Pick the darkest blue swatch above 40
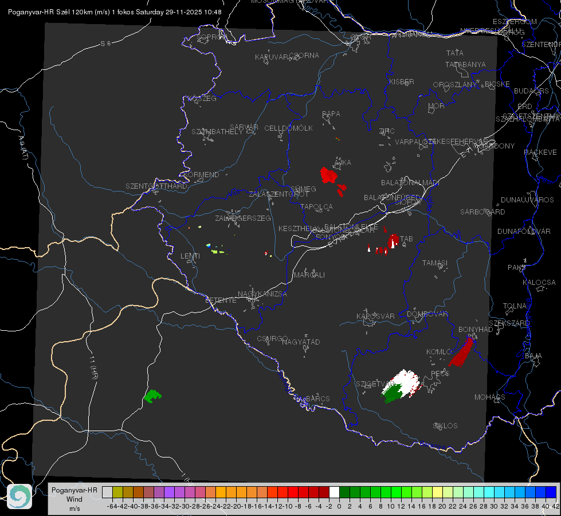The height and width of the screenshot is (516, 561). coord(551,492)
